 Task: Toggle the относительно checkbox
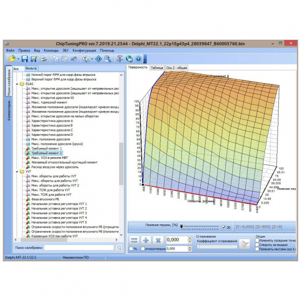point(143,249)
